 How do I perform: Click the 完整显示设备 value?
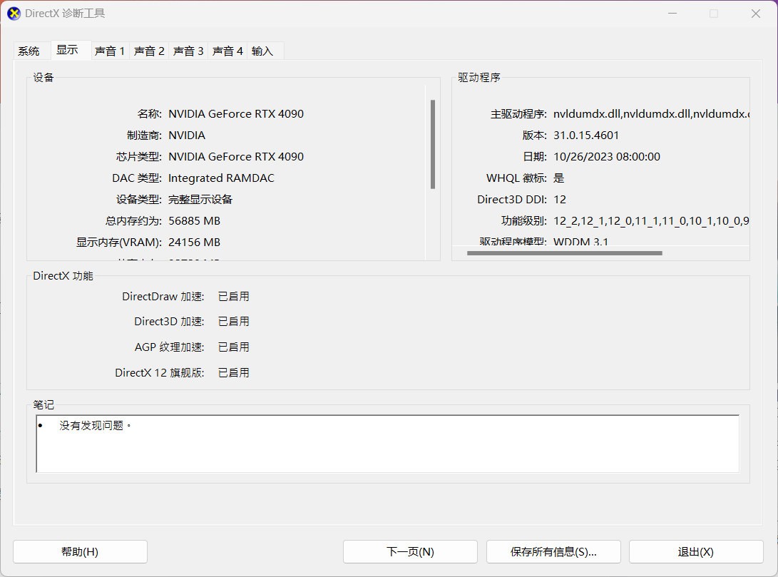click(x=200, y=200)
